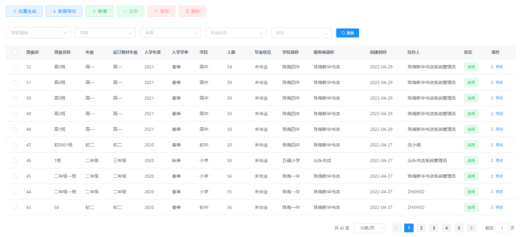Edit class 高3班 via 修改

pos(497,98)
